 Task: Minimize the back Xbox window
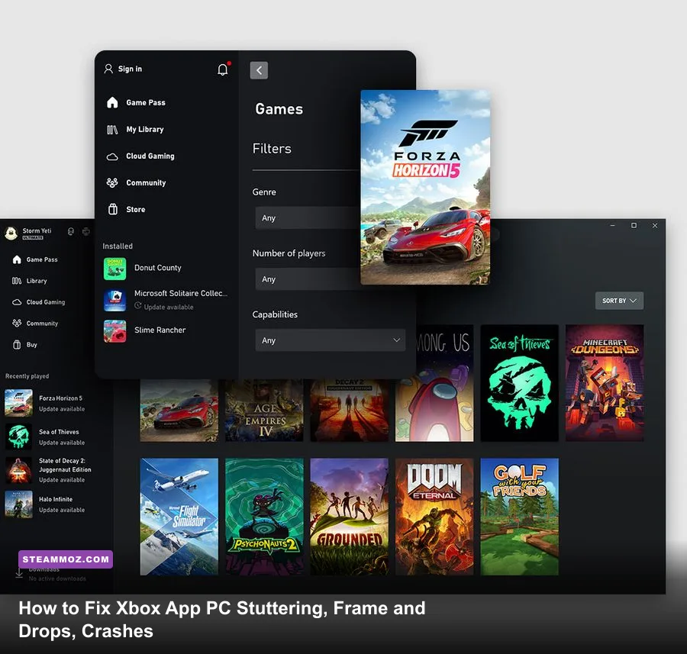(x=612, y=226)
